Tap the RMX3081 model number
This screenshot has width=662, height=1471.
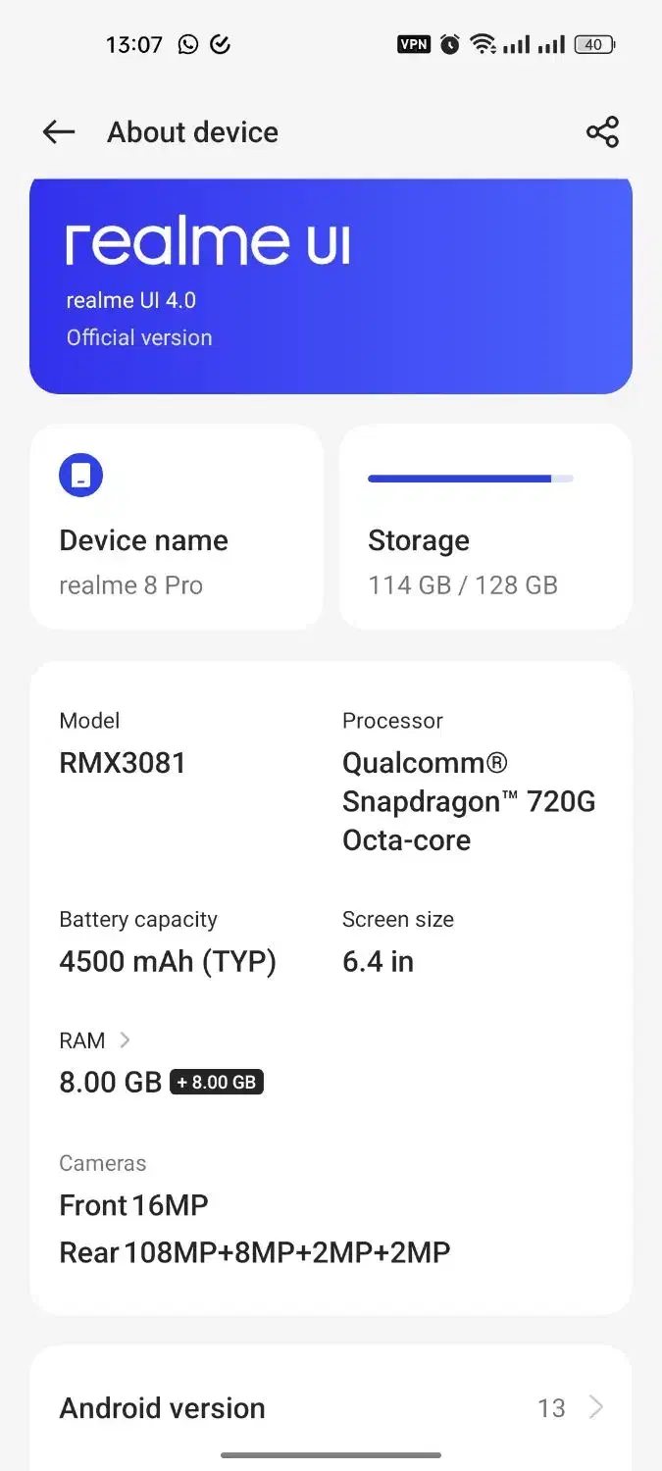click(123, 763)
